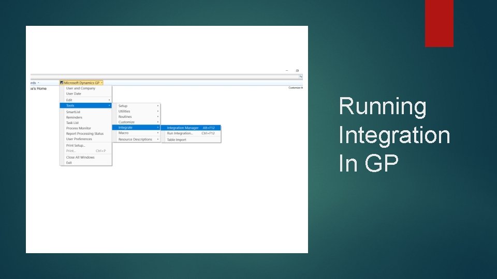497x279 pixels.
Task: Expand the Routines submenu
Action: click(136, 117)
